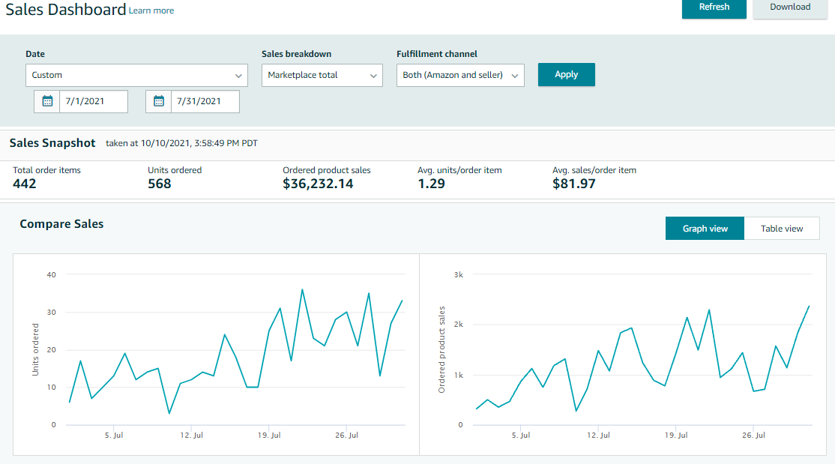Image resolution: width=835 pixels, height=464 pixels.
Task: Click the Avg. sales/order item value $81.97
Action: point(573,184)
